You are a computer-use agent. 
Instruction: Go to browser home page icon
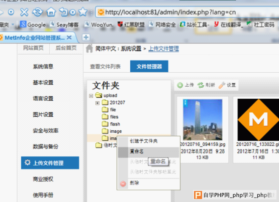[51, 12]
